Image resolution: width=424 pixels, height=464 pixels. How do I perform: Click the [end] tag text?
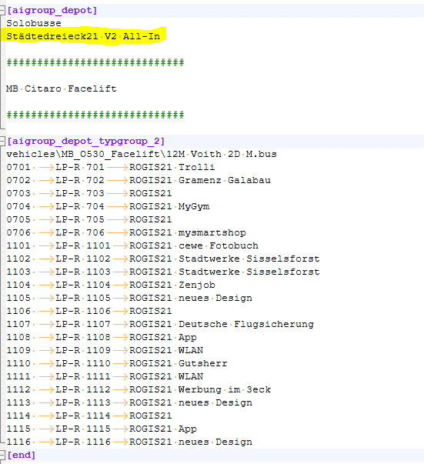coord(22,455)
